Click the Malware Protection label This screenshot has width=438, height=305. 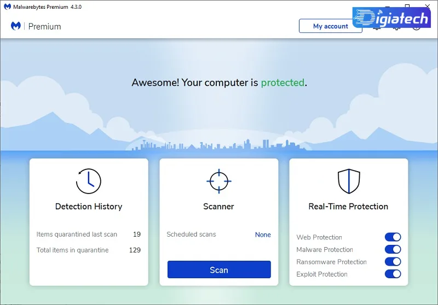325,249
